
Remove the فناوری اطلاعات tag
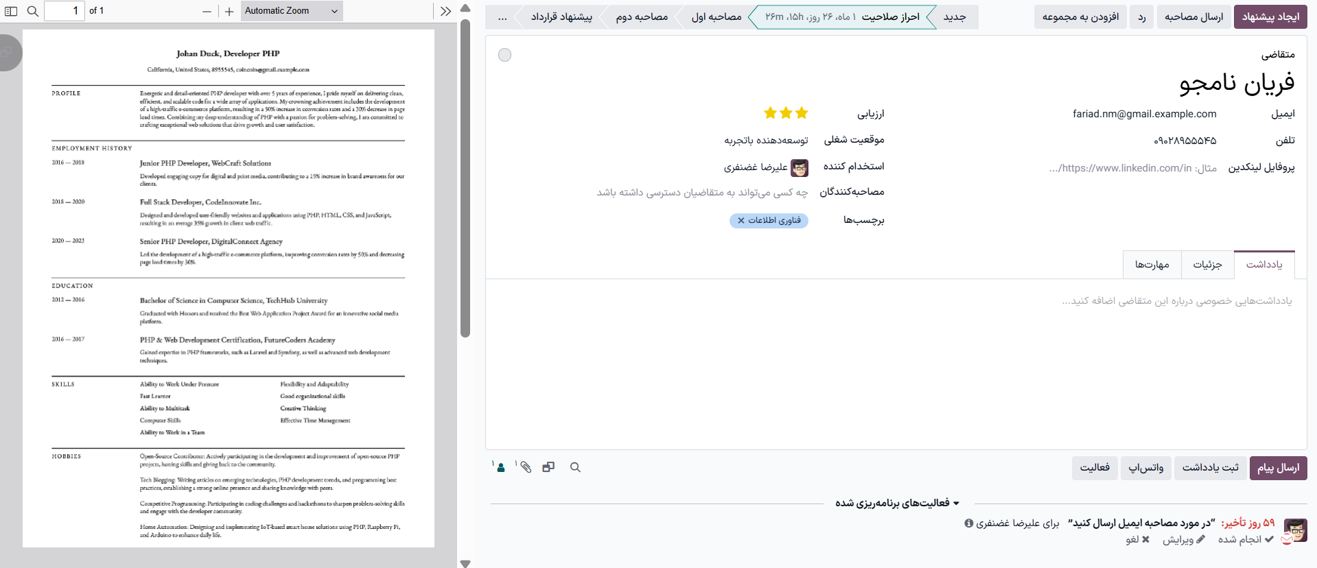point(741,221)
